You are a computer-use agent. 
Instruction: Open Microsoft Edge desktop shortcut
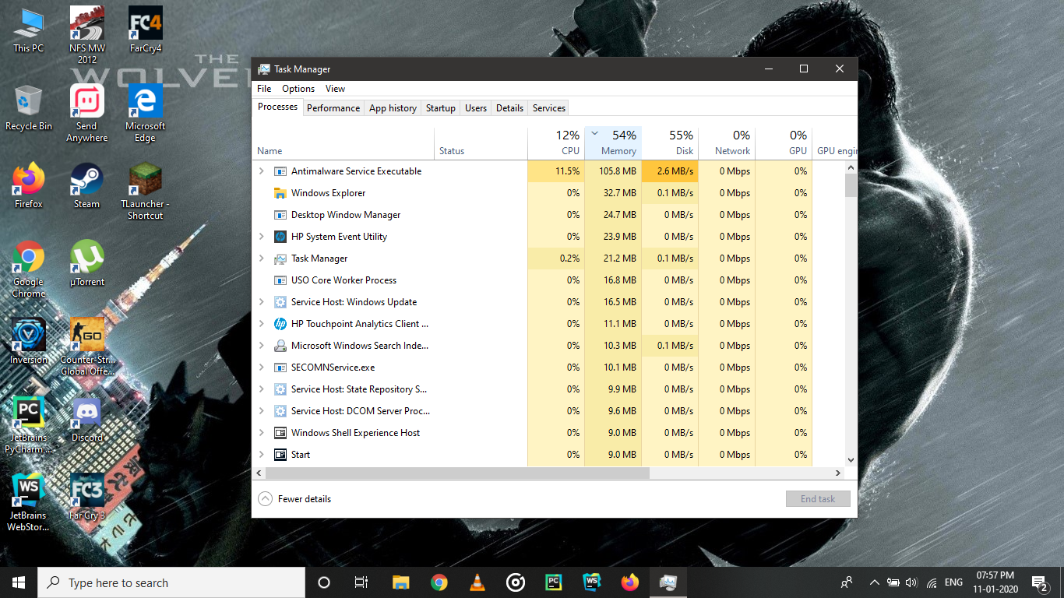[x=145, y=114]
